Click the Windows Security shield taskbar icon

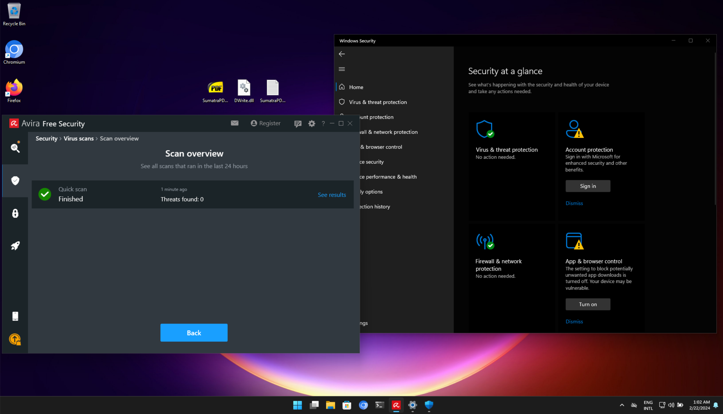click(x=429, y=405)
